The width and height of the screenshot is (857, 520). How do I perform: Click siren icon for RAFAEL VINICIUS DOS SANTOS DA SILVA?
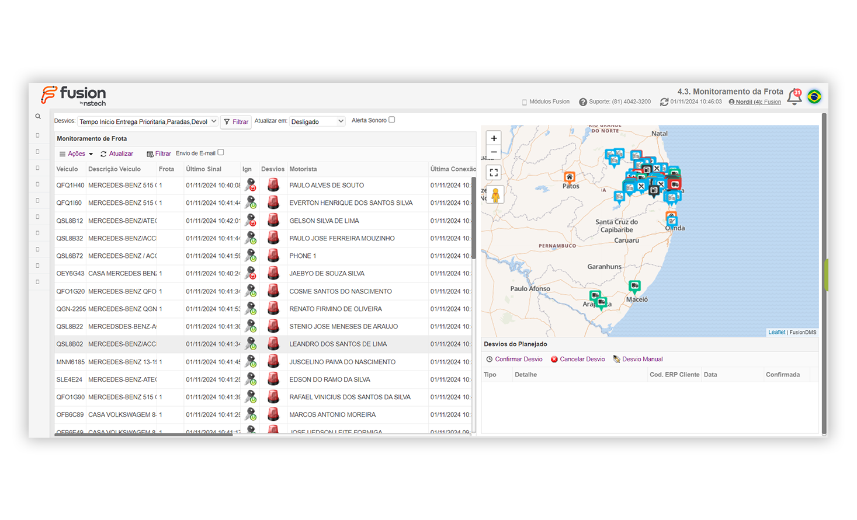click(273, 397)
